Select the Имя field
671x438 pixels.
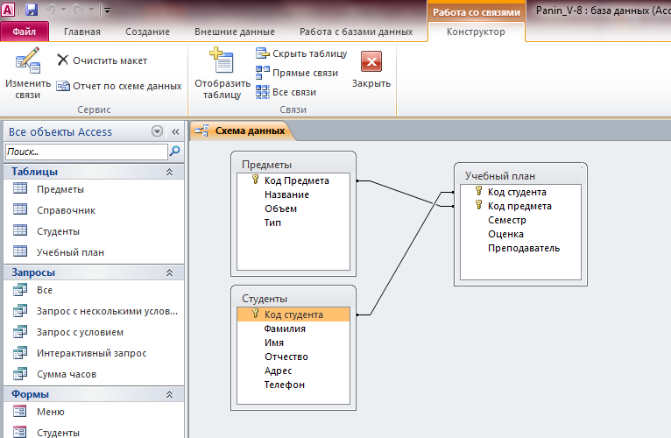[293, 343]
